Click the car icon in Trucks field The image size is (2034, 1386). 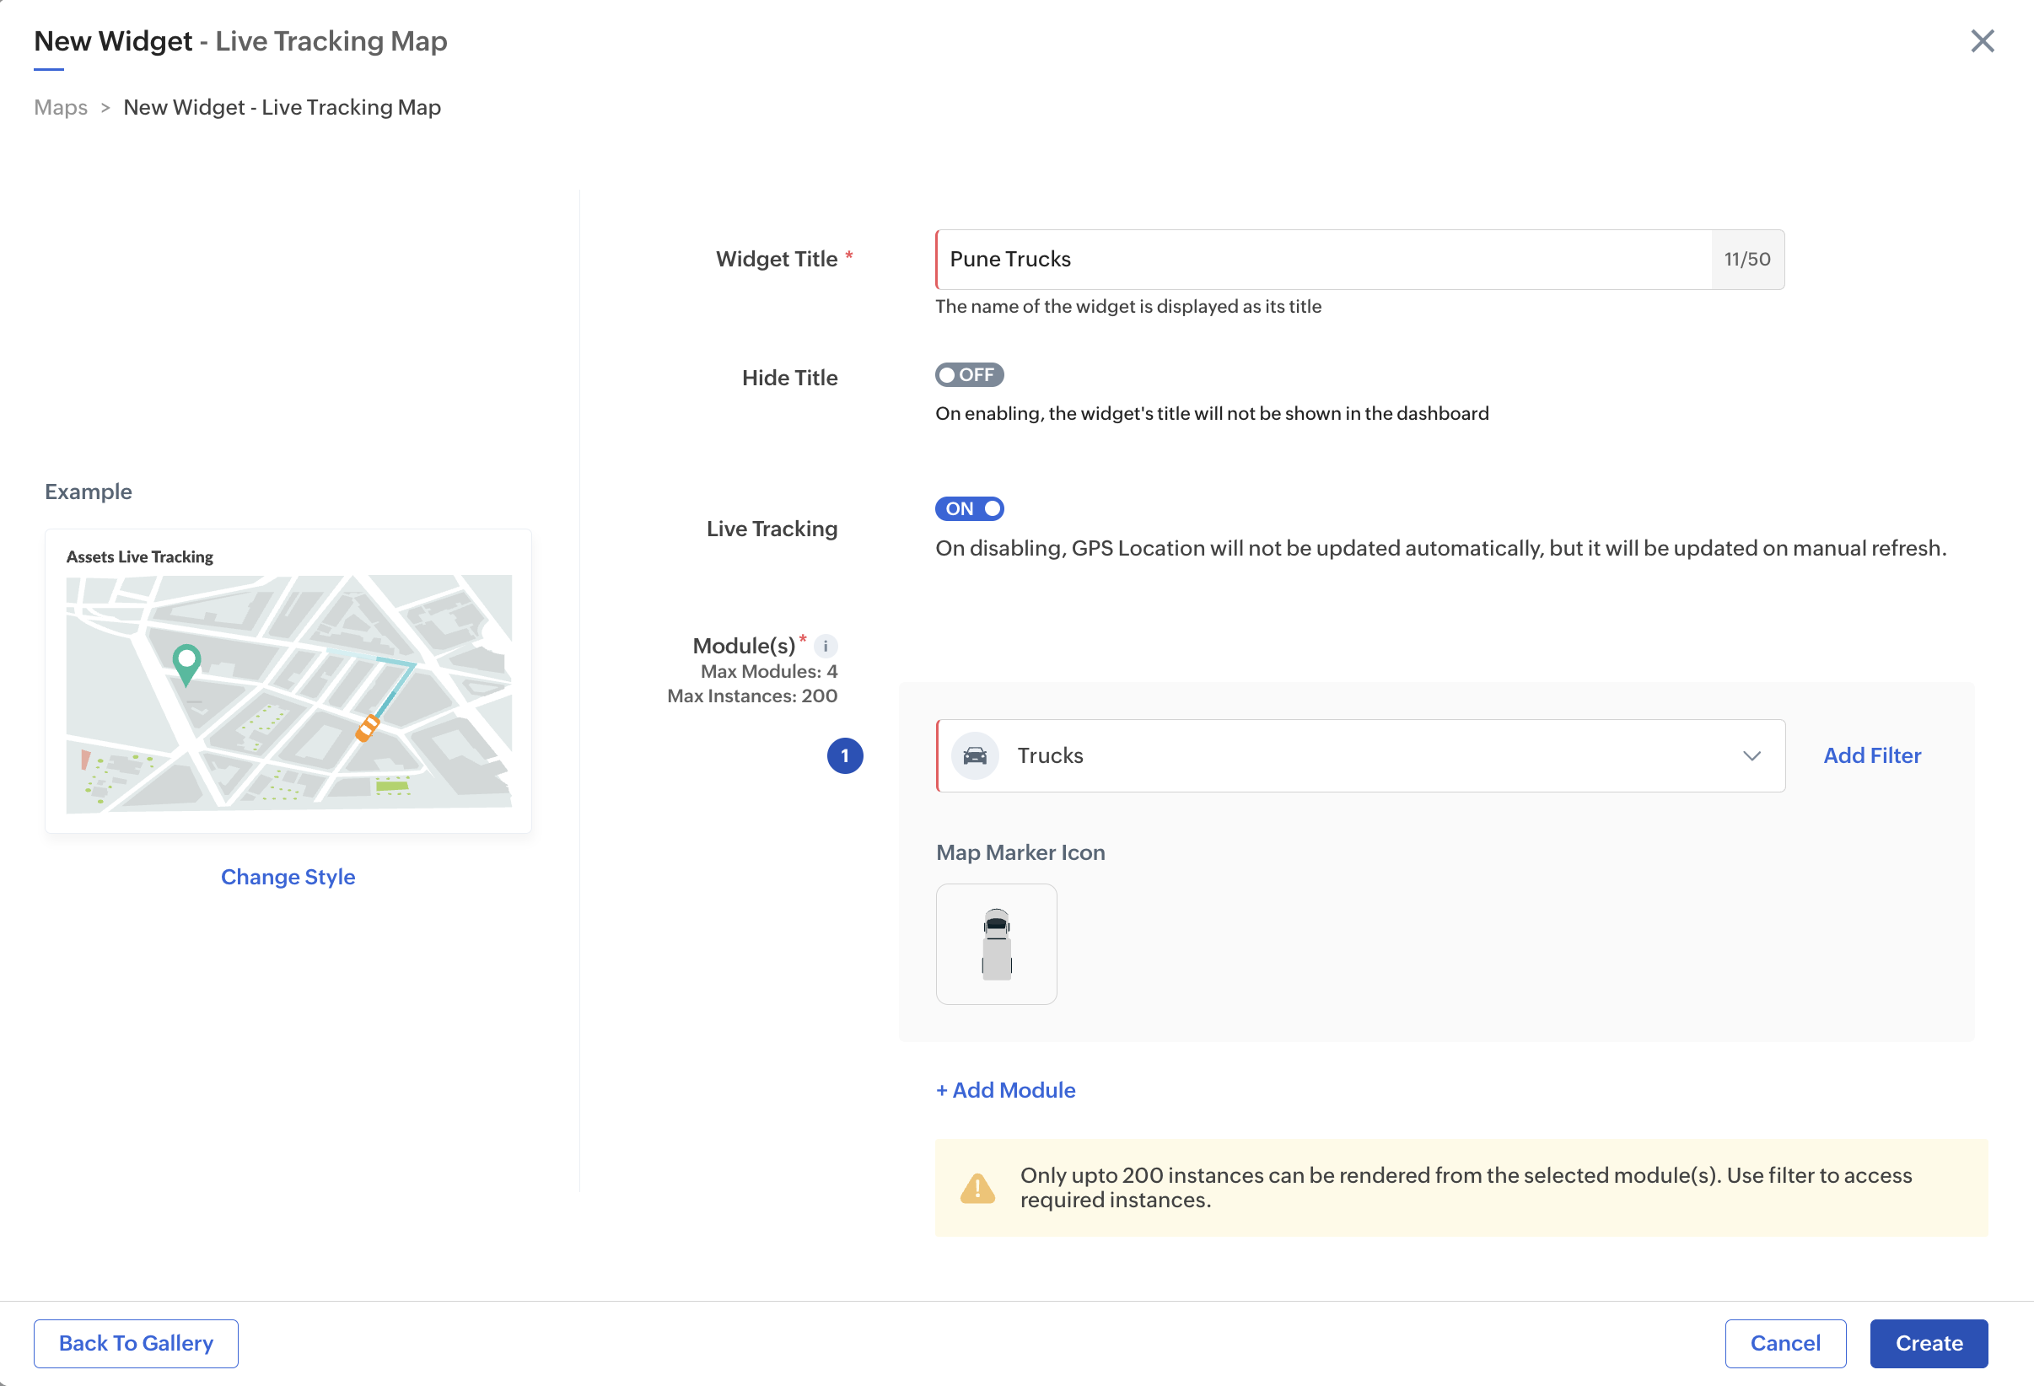[x=974, y=755]
